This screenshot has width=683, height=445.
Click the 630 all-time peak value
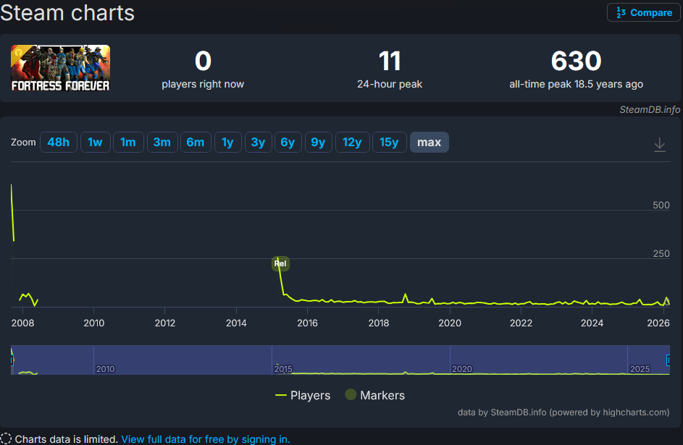pos(576,61)
